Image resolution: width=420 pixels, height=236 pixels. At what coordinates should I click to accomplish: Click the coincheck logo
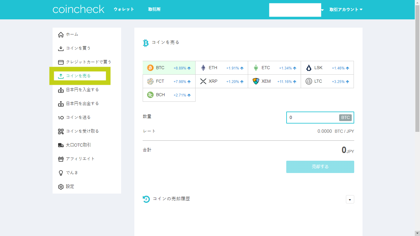(78, 9)
